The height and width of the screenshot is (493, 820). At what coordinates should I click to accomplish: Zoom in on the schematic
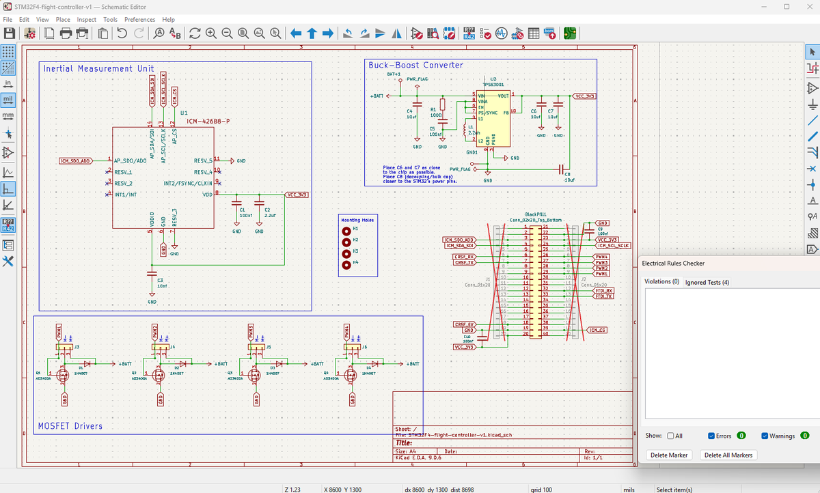tap(211, 33)
